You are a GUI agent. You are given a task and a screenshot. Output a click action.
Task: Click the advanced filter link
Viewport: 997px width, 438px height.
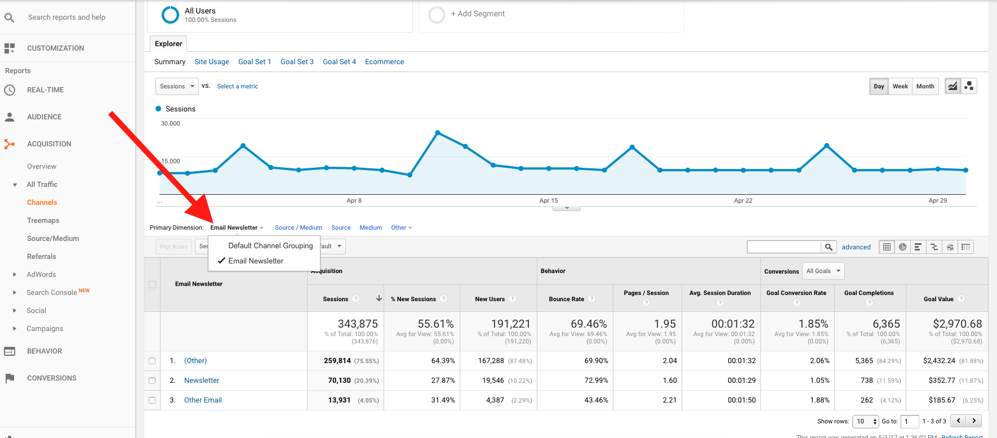click(856, 247)
